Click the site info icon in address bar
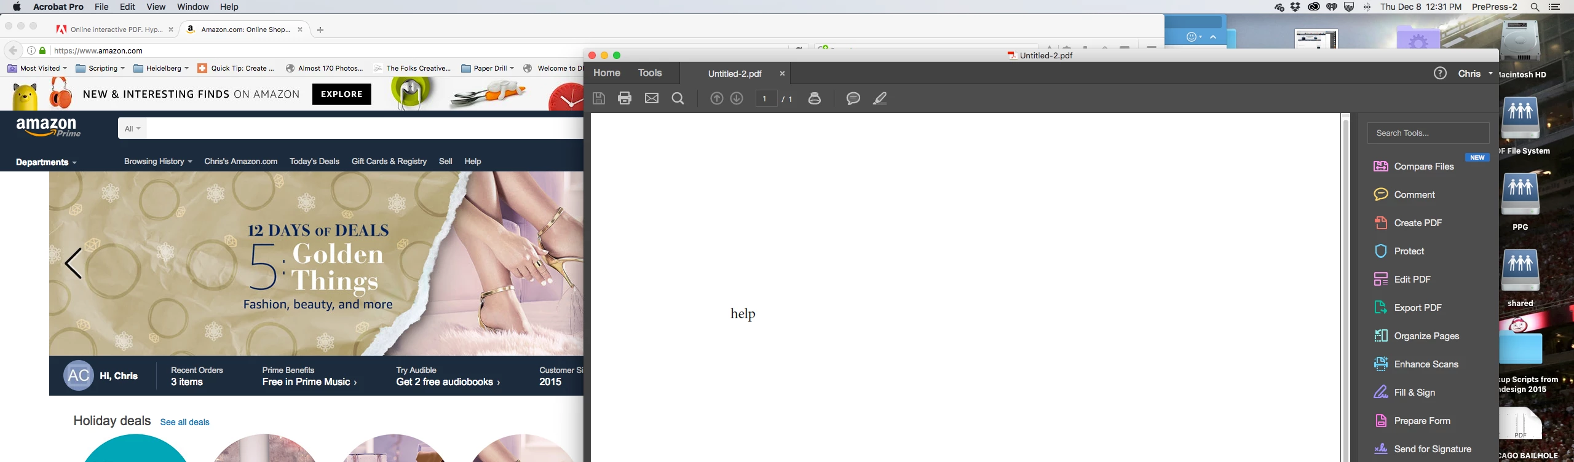 [31, 50]
